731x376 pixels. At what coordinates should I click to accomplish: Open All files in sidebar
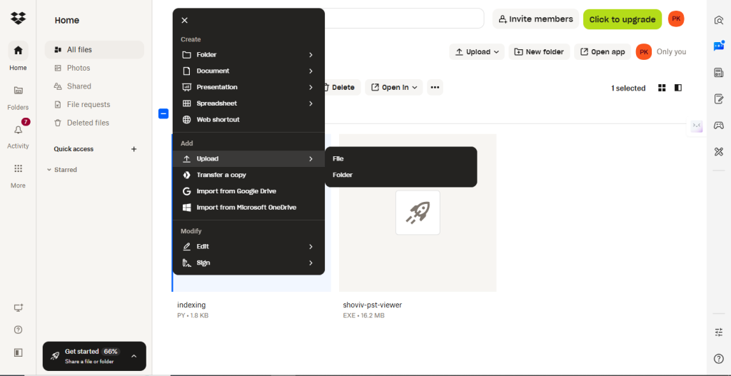click(x=95, y=49)
